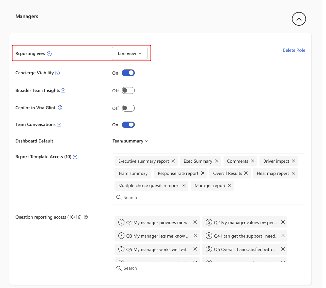The height and width of the screenshot is (288, 326).
Task: Open help icon next to Reporting view
Action: [49, 54]
